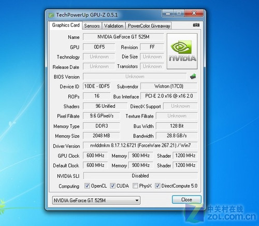Click the Name field NVIDIA GeForce GT 525M
The width and height of the screenshot is (259, 226).
(x=123, y=37)
